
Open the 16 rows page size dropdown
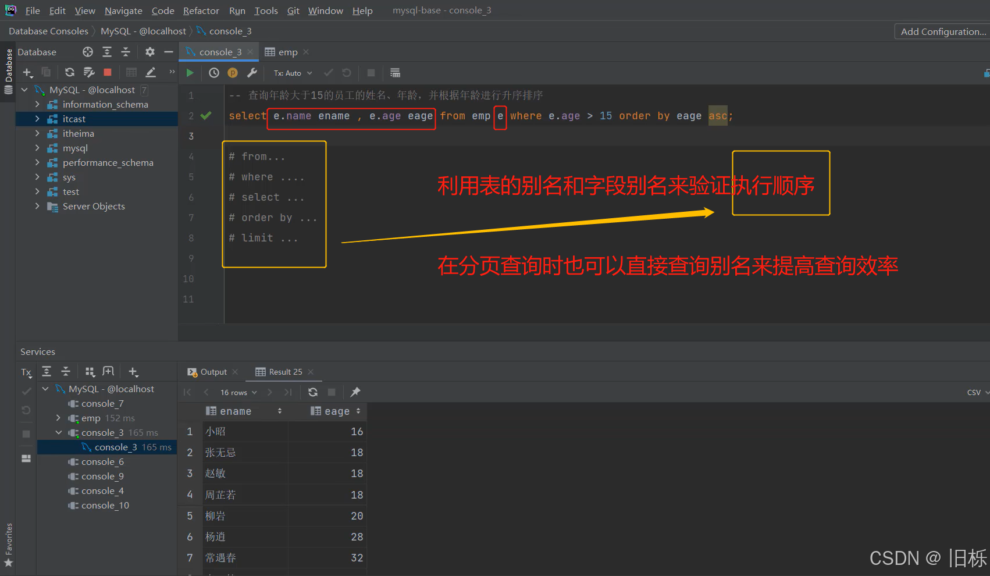238,392
